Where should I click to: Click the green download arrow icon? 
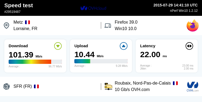tap(58, 46)
